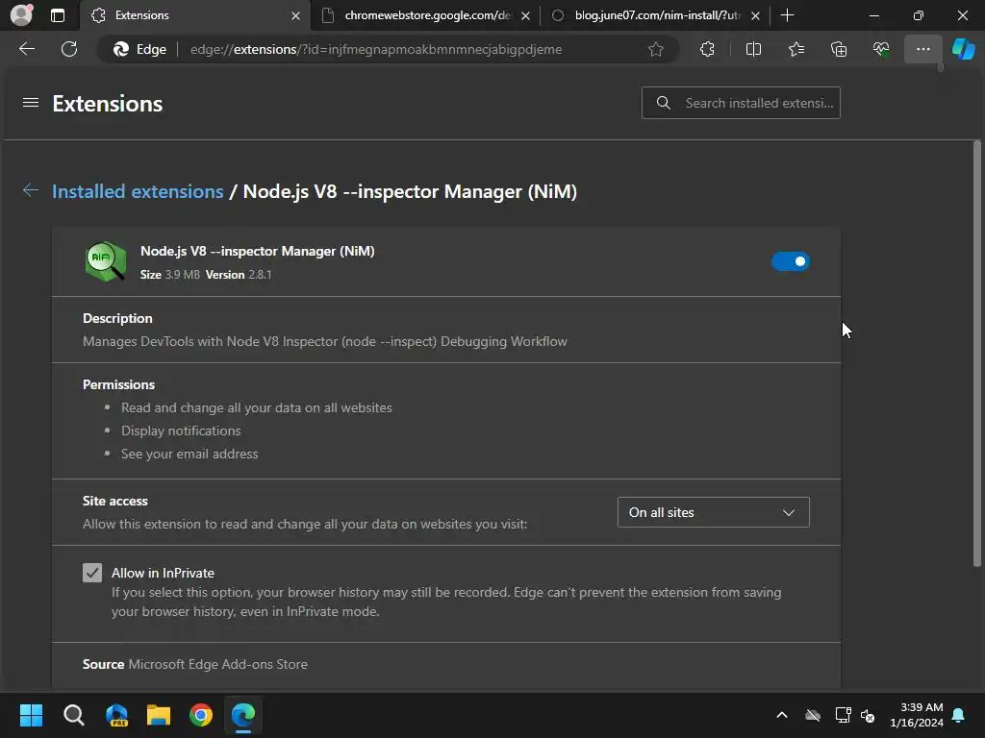Open split screen view

(753, 49)
